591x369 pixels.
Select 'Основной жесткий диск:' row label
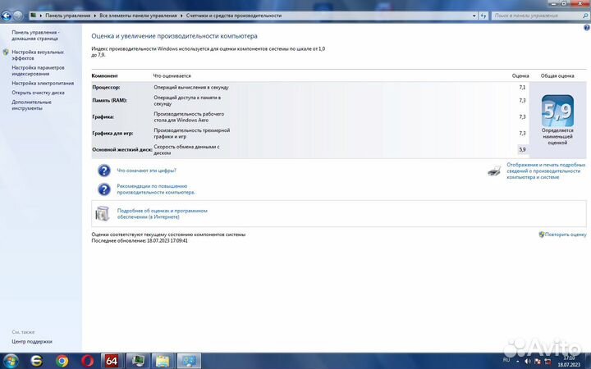point(122,149)
